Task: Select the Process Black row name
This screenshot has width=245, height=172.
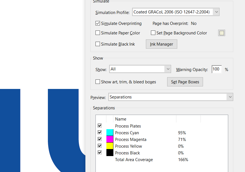Action: pos(127,153)
